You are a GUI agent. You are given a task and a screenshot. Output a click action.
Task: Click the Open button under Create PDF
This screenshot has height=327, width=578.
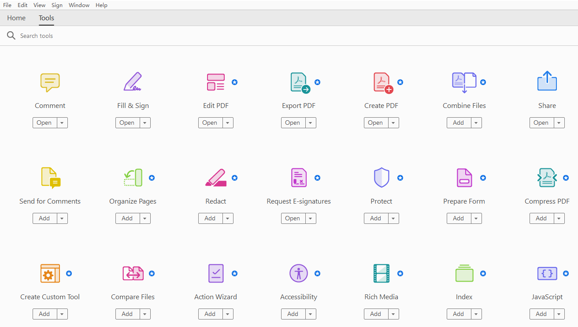point(376,123)
